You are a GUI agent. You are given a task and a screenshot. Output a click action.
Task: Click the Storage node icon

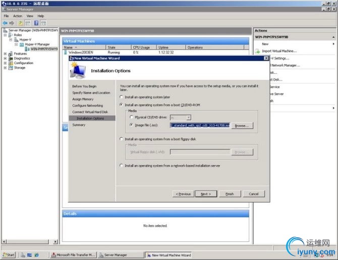pyautogui.click(x=11, y=68)
